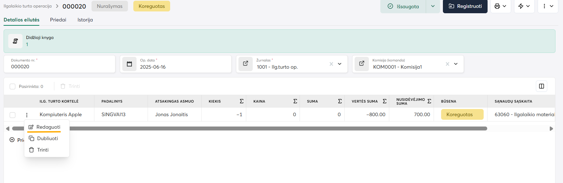Click the Registruoti button
The height and width of the screenshot is (183, 563).
465,6
